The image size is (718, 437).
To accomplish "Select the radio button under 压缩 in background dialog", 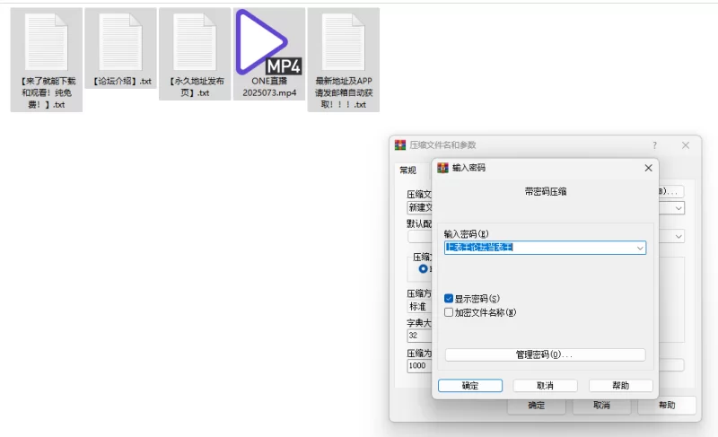I will pyautogui.click(x=423, y=268).
